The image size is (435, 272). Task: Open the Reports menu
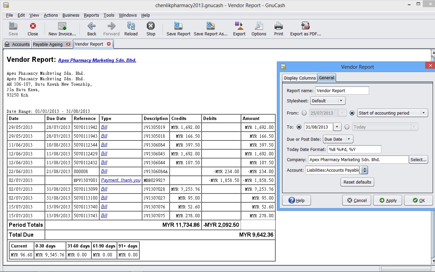[91, 15]
